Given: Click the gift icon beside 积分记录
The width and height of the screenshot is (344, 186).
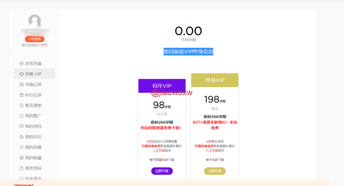Looking at the screenshot, I should pyautogui.click(x=22, y=95).
